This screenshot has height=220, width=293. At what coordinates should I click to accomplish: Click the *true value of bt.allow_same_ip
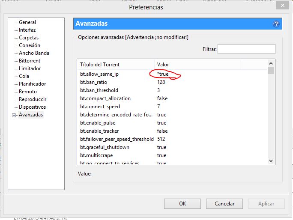coord(163,74)
